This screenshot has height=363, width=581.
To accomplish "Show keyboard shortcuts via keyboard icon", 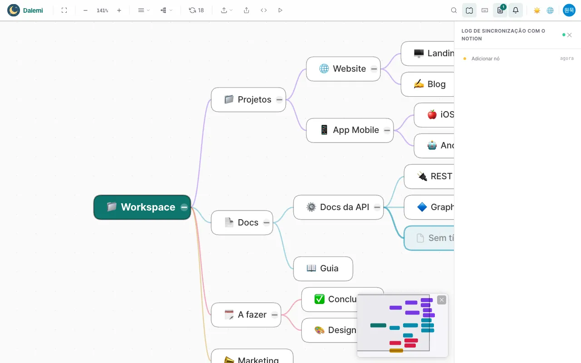I will pos(485,10).
